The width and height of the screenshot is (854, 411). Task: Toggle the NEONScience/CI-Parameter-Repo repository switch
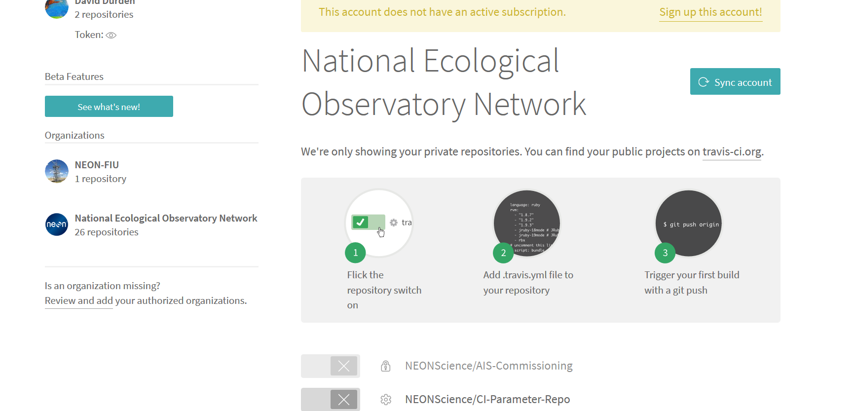click(x=331, y=399)
